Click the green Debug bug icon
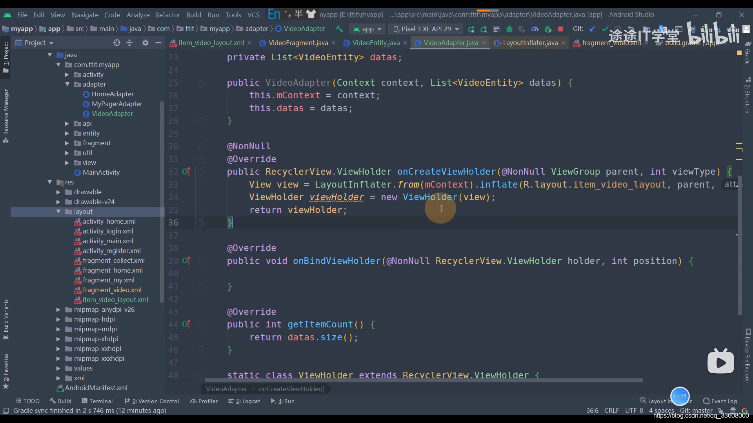753x423 pixels. tap(509, 29)
